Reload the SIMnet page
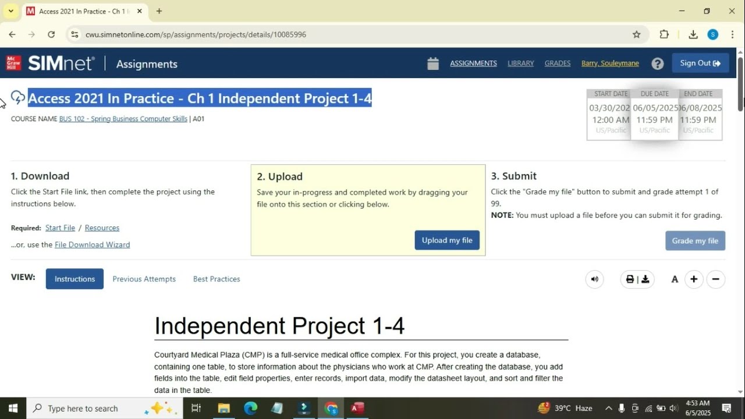Image resolution: width=745 pixels, height=419 pixels. (x=51, y=34)
